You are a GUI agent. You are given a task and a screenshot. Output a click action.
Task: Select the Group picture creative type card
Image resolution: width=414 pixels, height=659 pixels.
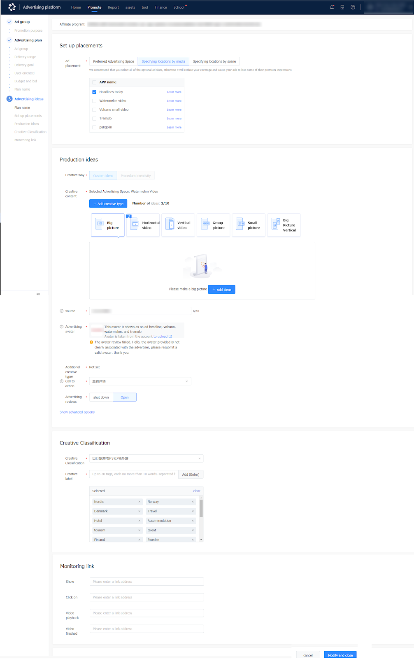pos(214,225)
